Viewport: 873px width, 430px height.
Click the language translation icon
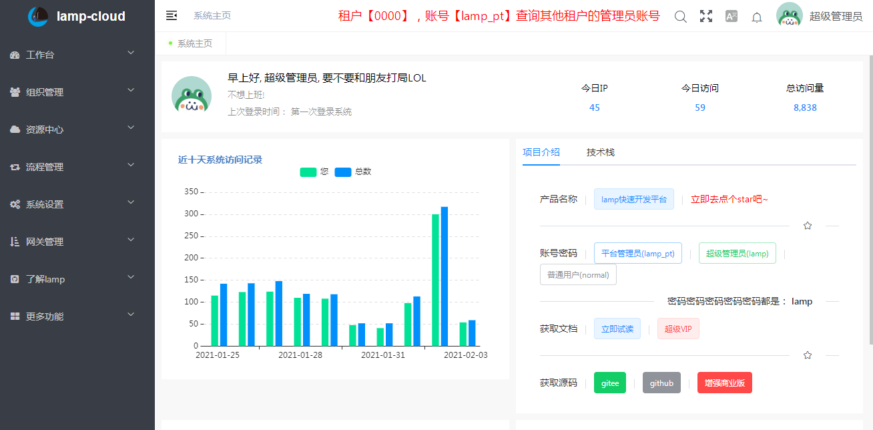(x=732, y=17)
